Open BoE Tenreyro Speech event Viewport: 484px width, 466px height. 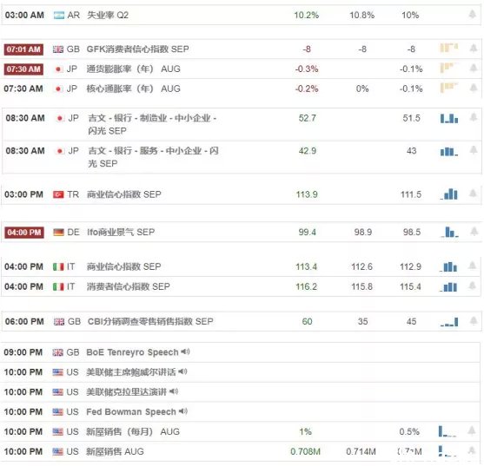tap(132, 352)
